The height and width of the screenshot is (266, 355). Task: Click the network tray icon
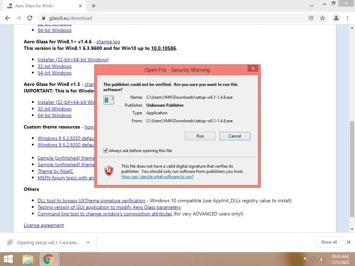click(314, 259)
